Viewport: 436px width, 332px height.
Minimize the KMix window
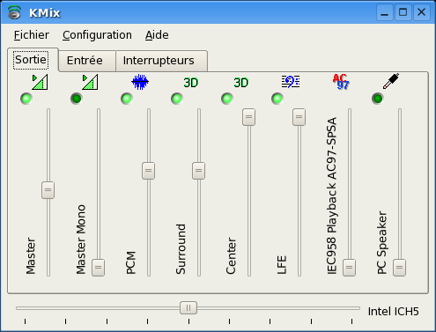385,12
